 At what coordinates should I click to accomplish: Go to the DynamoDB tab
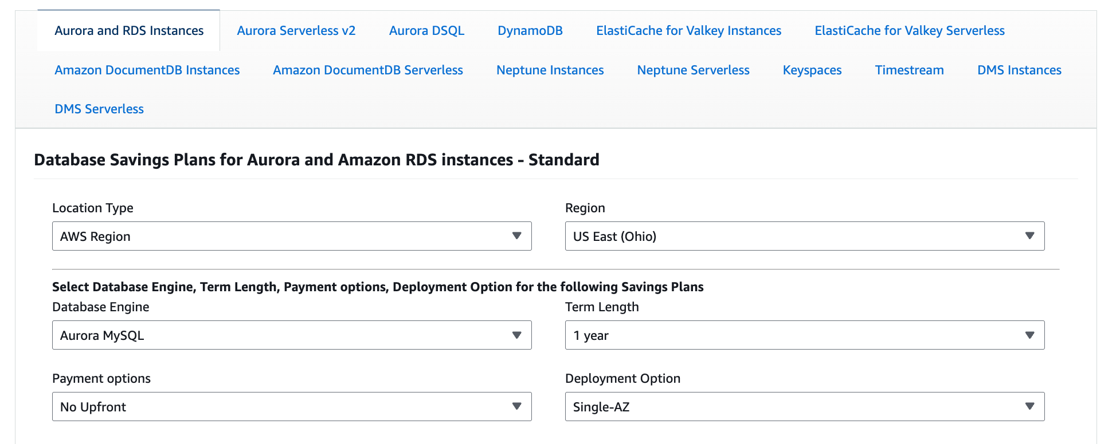coord(530,31)
